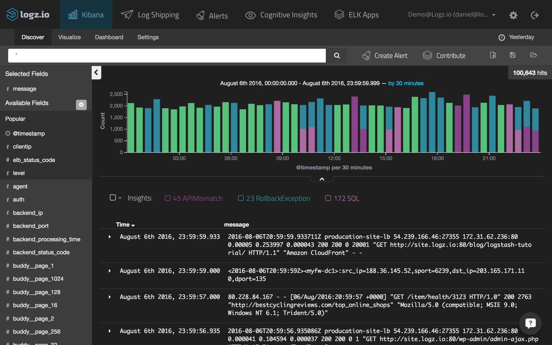Save the current search via floppy icon
Viewport: 552px width, 345px height.
[x=513, y=55]
